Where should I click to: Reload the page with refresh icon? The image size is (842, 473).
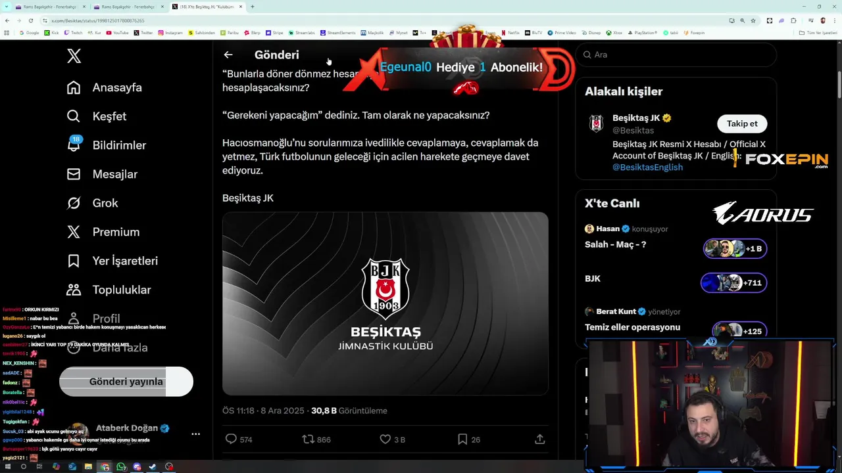[x=31, y=20]
